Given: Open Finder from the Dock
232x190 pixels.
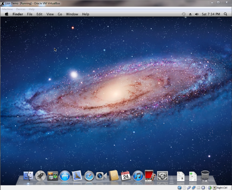Looking at the screenshot, I should (28, 176).
